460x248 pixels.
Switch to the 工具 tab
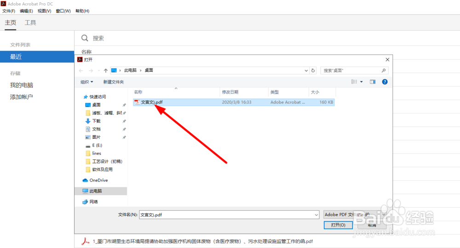pyautogui.click(x=30, y=23)
